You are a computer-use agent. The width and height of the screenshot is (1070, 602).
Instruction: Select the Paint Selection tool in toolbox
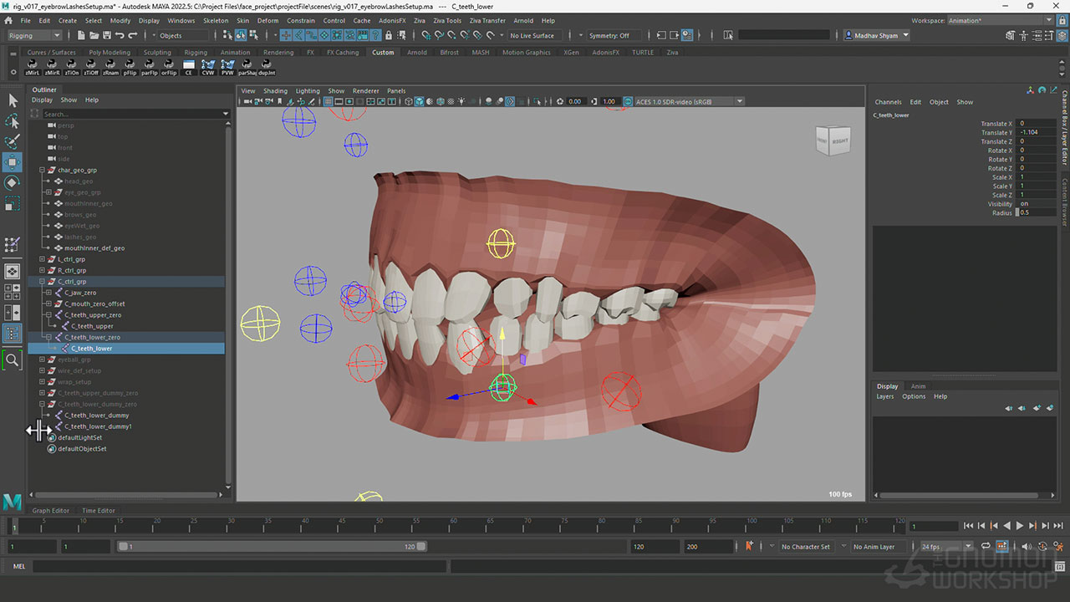(x=13, y=141)
